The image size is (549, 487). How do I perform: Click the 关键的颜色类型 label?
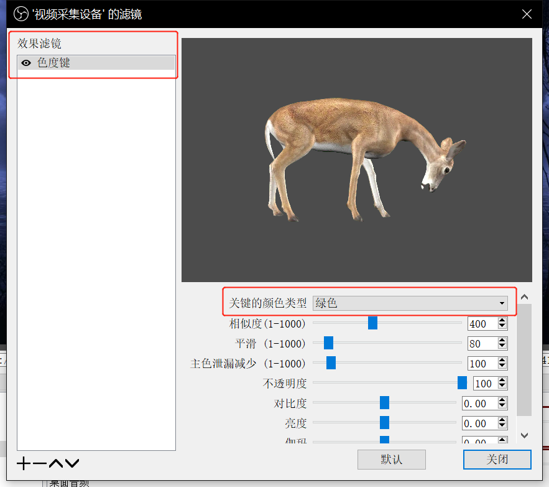pos(267,303)
